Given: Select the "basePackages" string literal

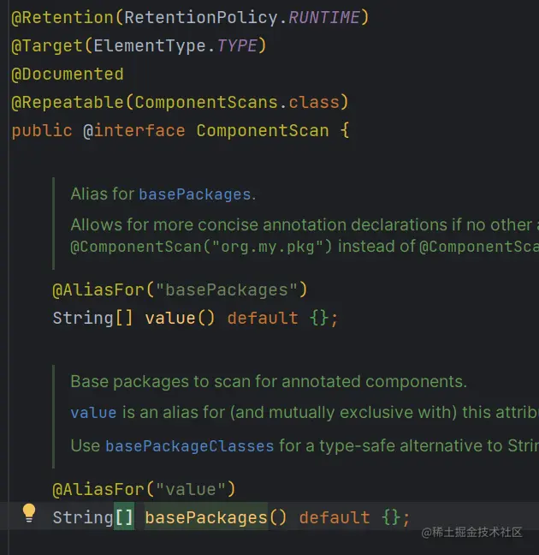Looking at the screenshot, I should point(227,290).
